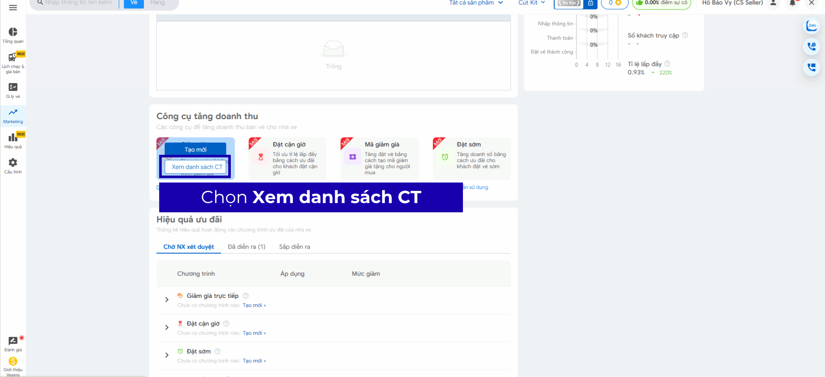Click the Zalo chat icon
The image size is (825, 377).
811,26
